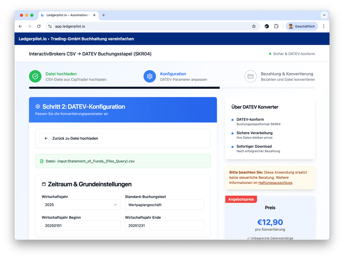Click the Wirtschaftsjahr Ende field

[164, 225]
